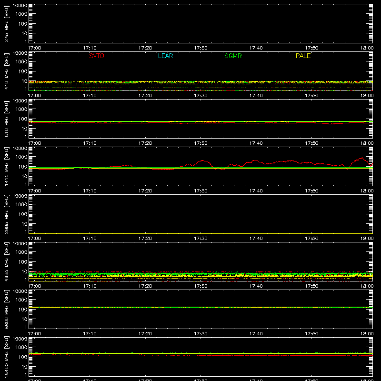Click the 10 tick on 1415 MHz panel
Screen dimensions: 381x381
(24, 176)
